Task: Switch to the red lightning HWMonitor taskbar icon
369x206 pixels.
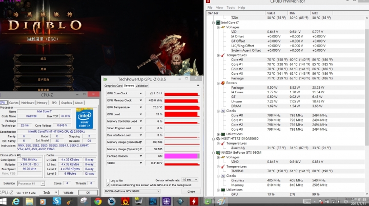Action: pos(194,201)
